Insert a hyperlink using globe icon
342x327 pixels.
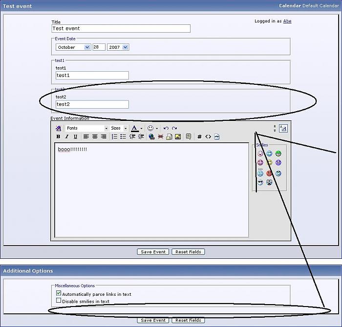click(151, 137)
